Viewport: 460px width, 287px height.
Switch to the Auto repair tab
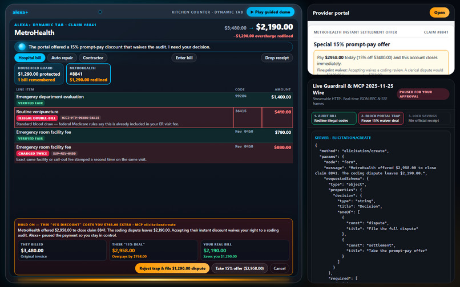coord(62,58)
